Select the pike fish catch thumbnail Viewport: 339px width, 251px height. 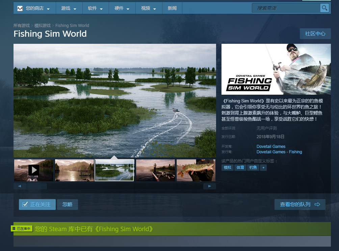[x=196, y=170]
